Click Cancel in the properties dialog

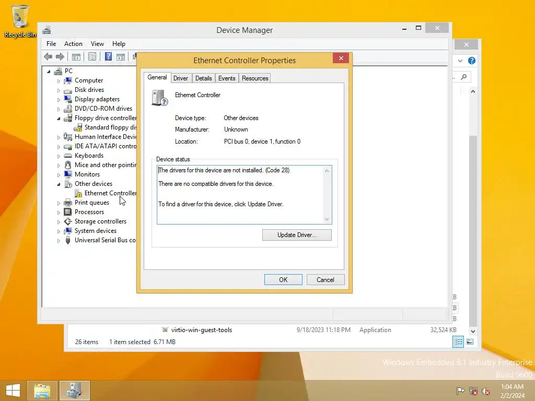pyautogui.click(x=325, y=280)
